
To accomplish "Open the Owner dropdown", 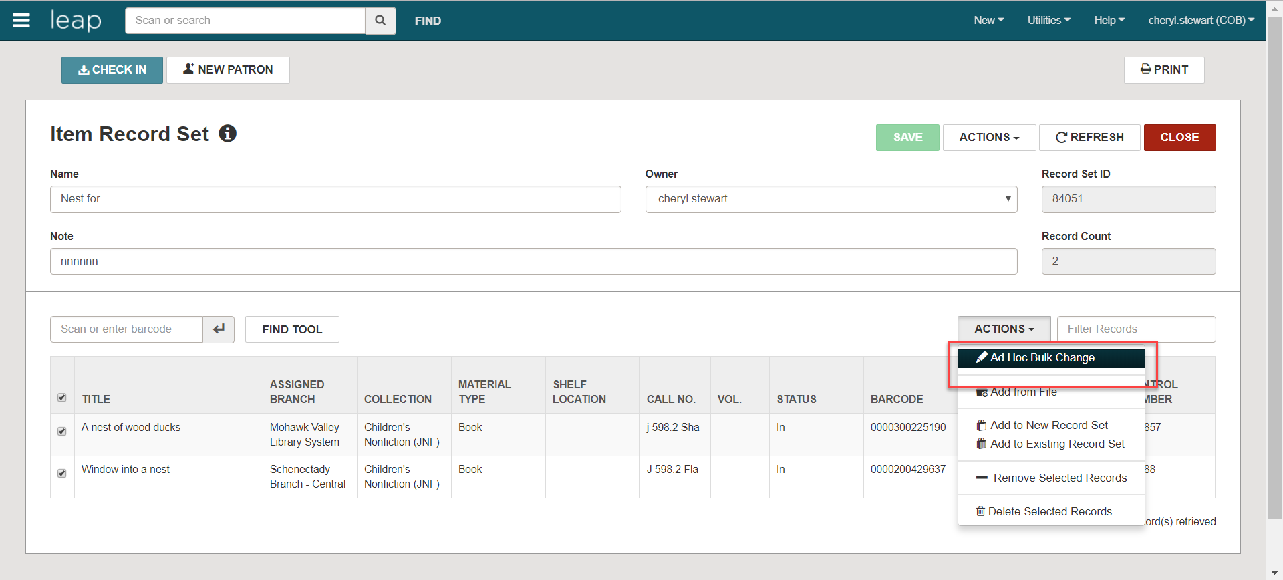I will coord(831,199).
